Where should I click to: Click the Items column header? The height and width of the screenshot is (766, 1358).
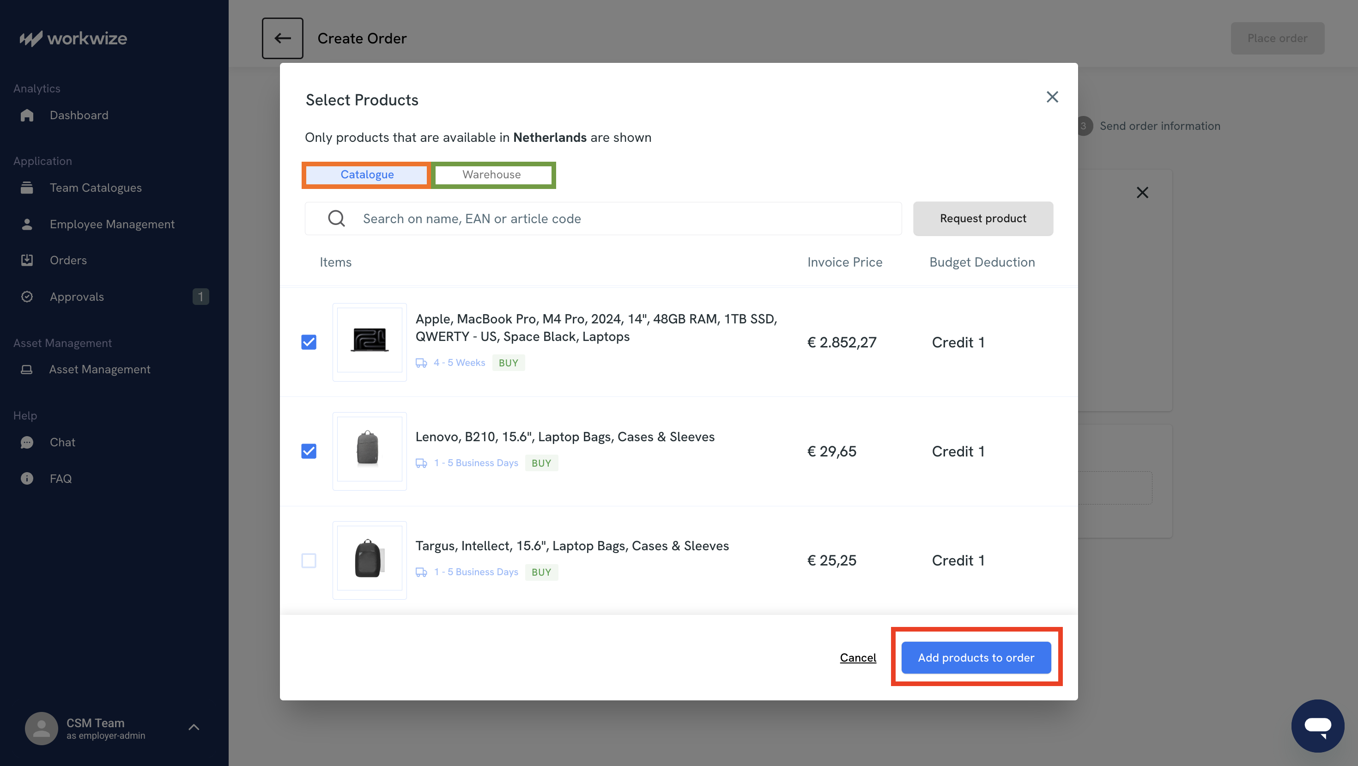point(335,262)
